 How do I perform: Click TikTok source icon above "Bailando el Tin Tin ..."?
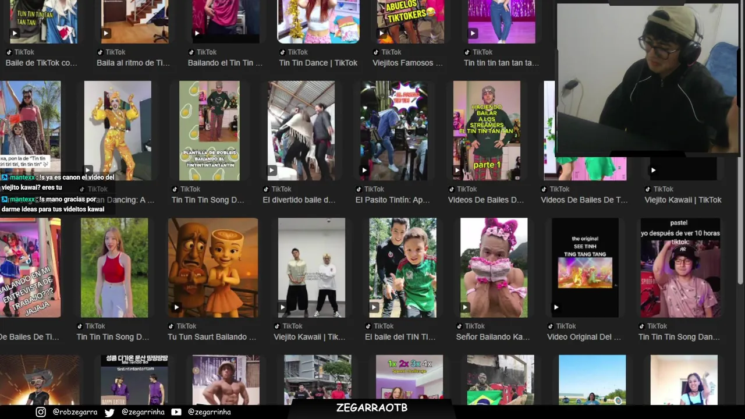[x=191, y=52]
